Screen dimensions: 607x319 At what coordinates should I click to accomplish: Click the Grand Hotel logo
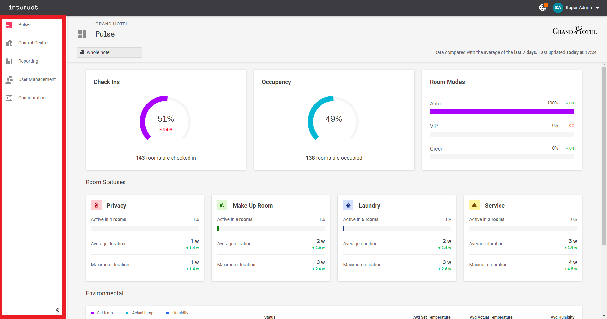574,30
